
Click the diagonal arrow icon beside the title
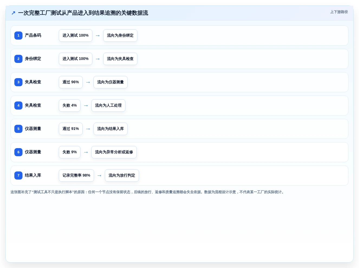pos(13,13)
